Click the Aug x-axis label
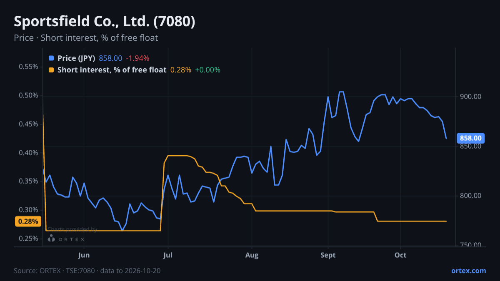This screenshot has width=500, height=281. (x=252, y=255)
